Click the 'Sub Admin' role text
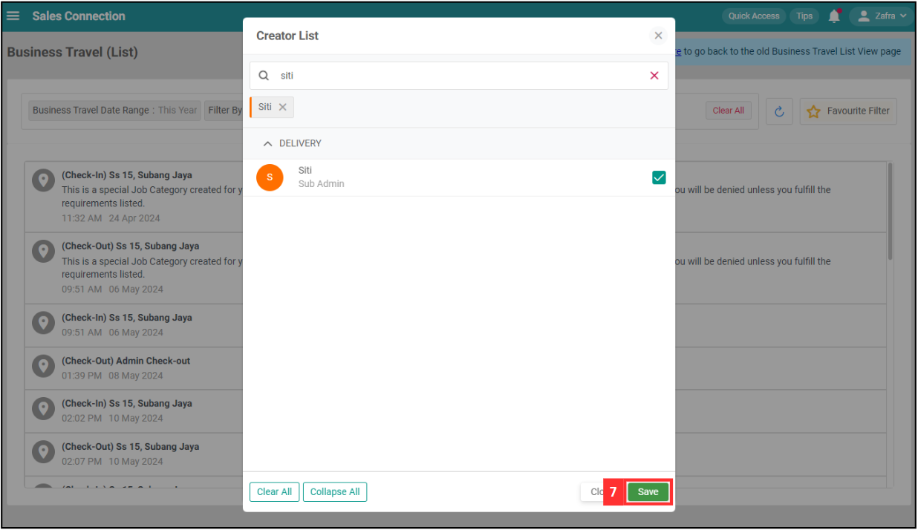 [321, 183]
